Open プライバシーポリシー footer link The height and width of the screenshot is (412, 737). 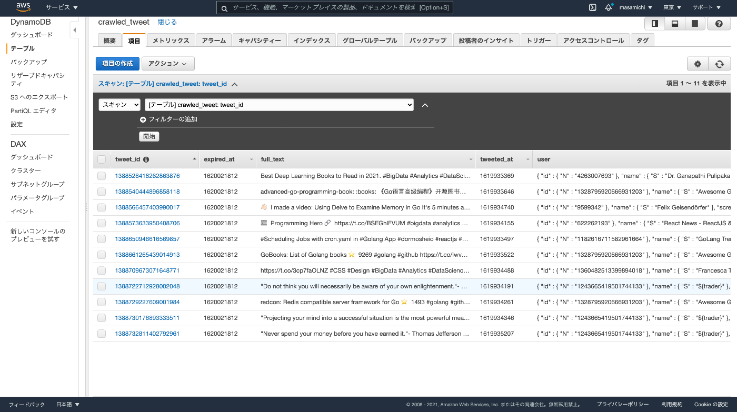[623, 405]
